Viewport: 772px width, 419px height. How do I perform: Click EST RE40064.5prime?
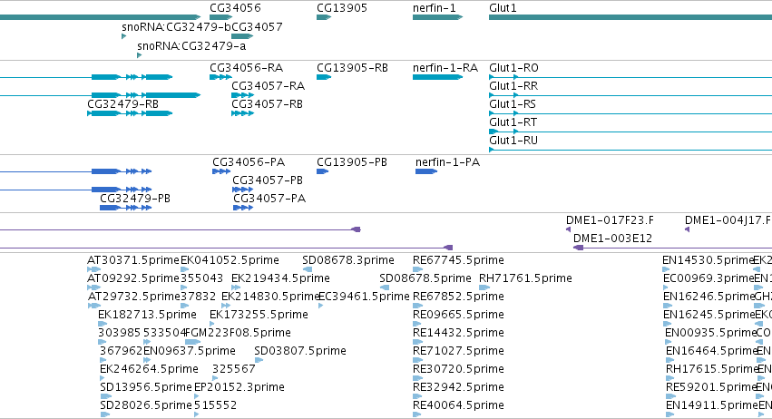[458, 406]
